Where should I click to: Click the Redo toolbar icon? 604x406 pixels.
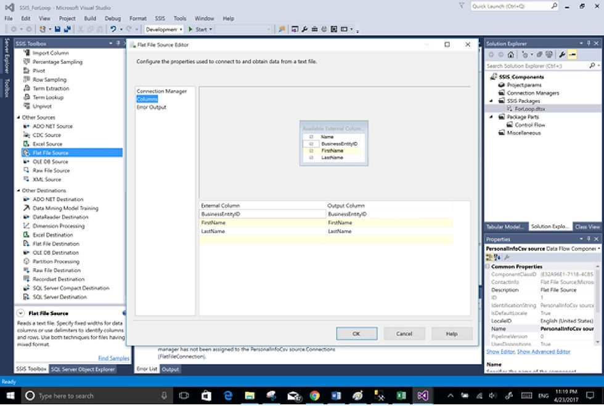click(129, 30)
